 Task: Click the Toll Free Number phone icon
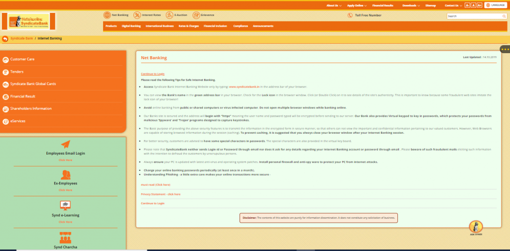pos(350,15)
